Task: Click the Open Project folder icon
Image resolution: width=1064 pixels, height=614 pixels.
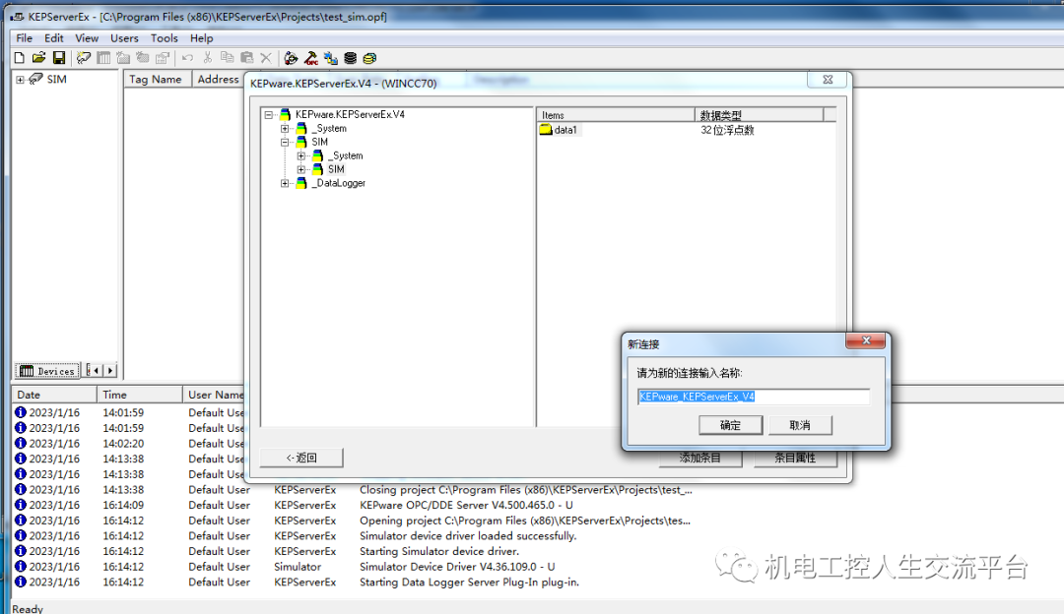Action: coord(38,58)
